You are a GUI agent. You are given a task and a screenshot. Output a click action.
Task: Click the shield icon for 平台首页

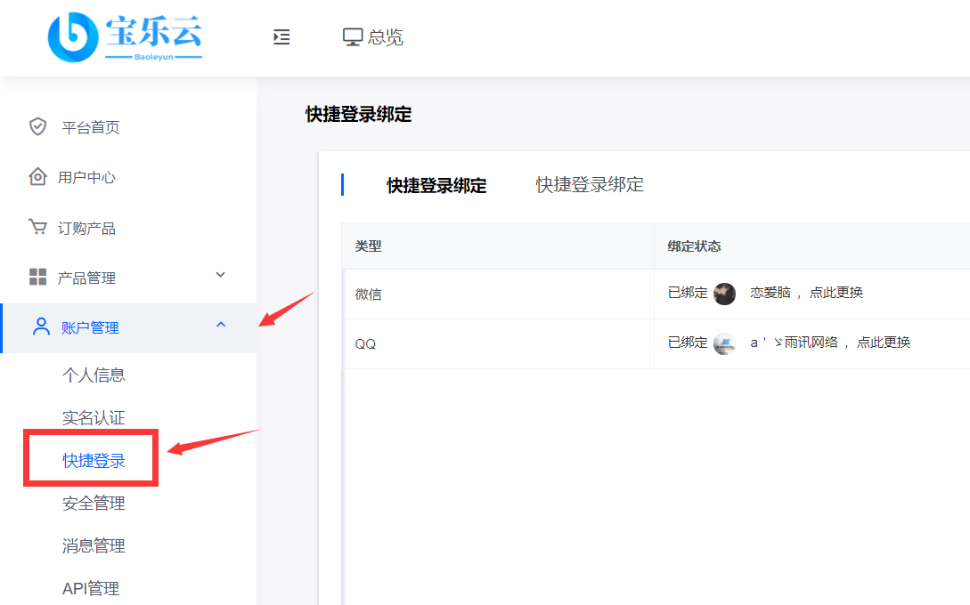click(37, 126)
